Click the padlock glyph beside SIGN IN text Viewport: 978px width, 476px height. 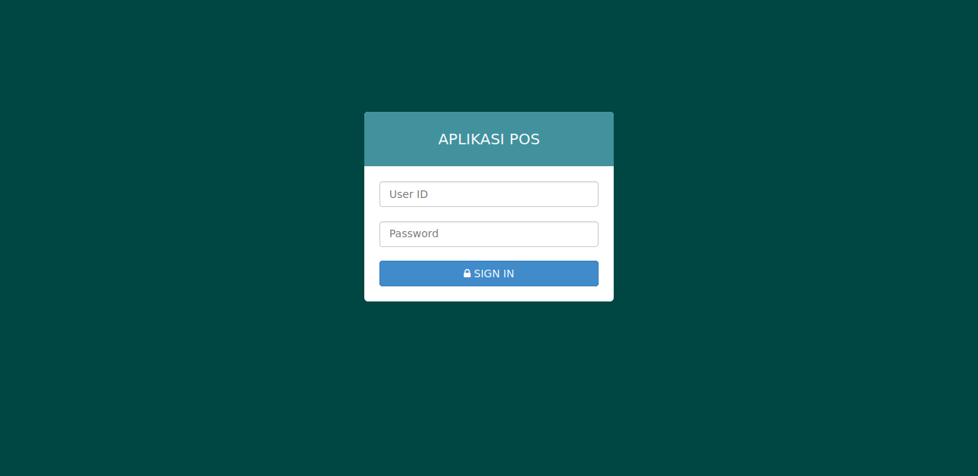[467, 274]
